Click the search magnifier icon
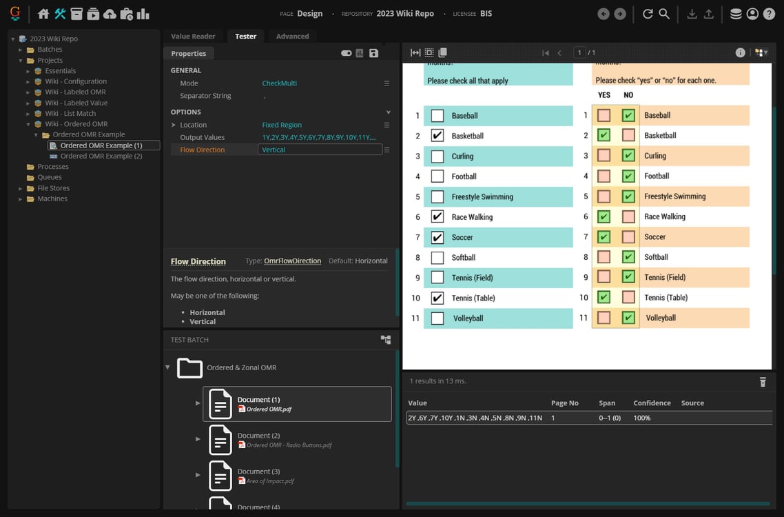This screenshot has width=784, height=517. (664, 14)
